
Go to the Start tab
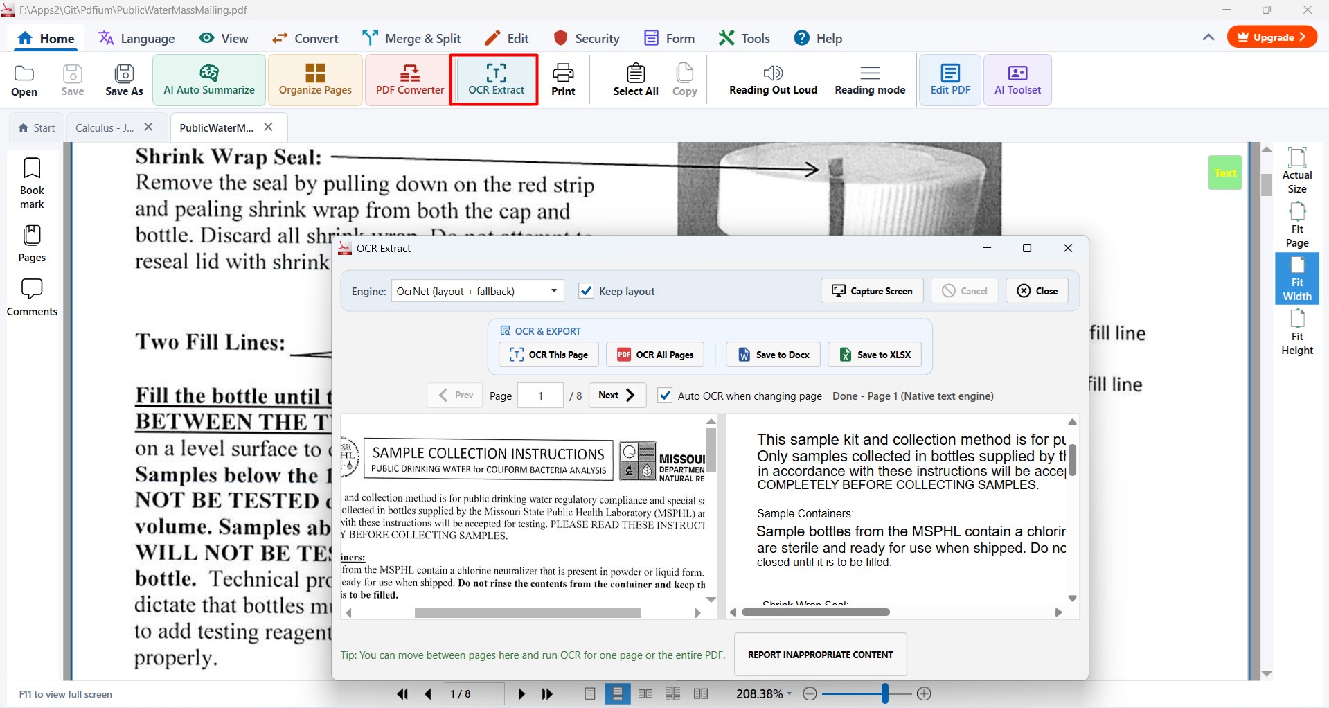(37, 127)
